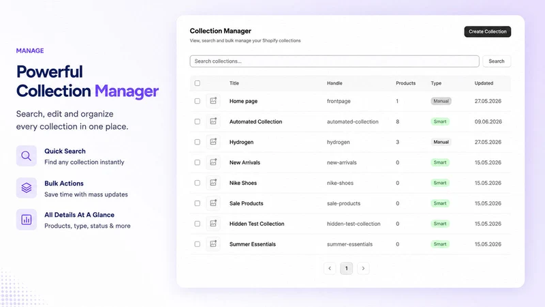Open the Automated Collection image placeholder
Viewport: 545px width, 307px height.
click(213, 121)
